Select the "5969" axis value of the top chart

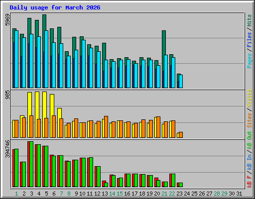[7, 20]
